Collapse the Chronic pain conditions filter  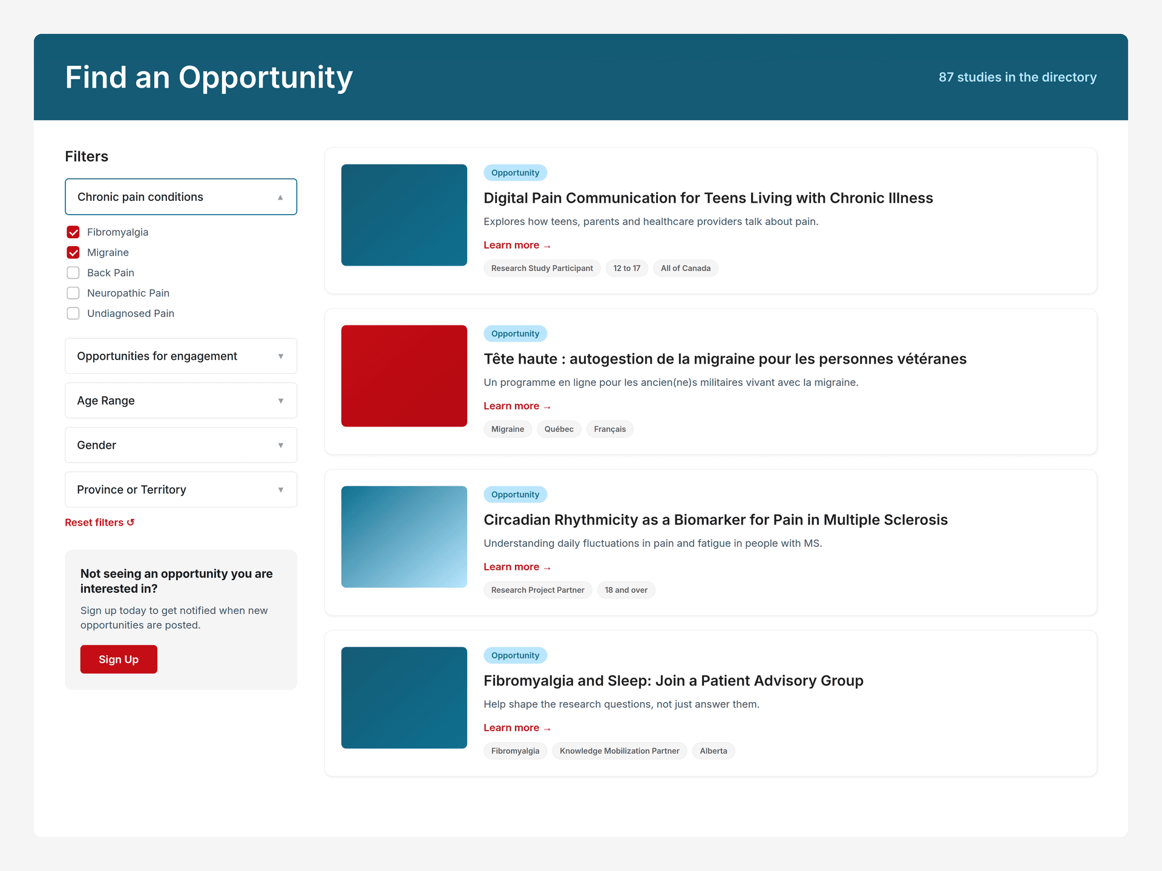(181, 197)
